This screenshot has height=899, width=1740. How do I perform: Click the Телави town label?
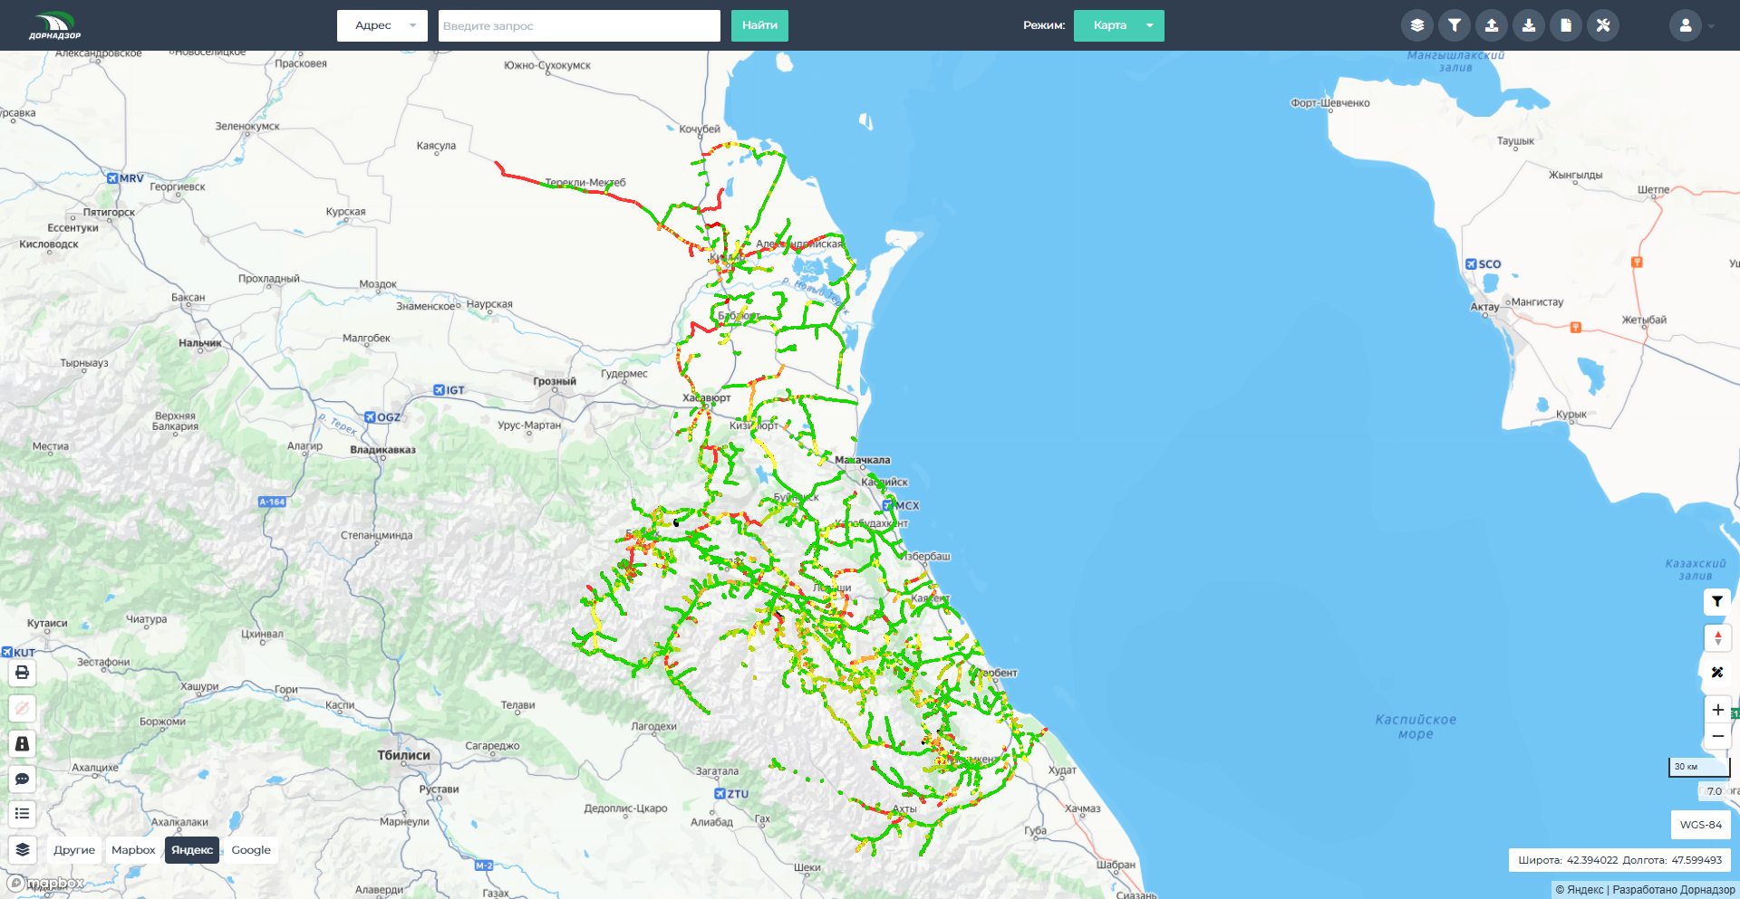517,705
